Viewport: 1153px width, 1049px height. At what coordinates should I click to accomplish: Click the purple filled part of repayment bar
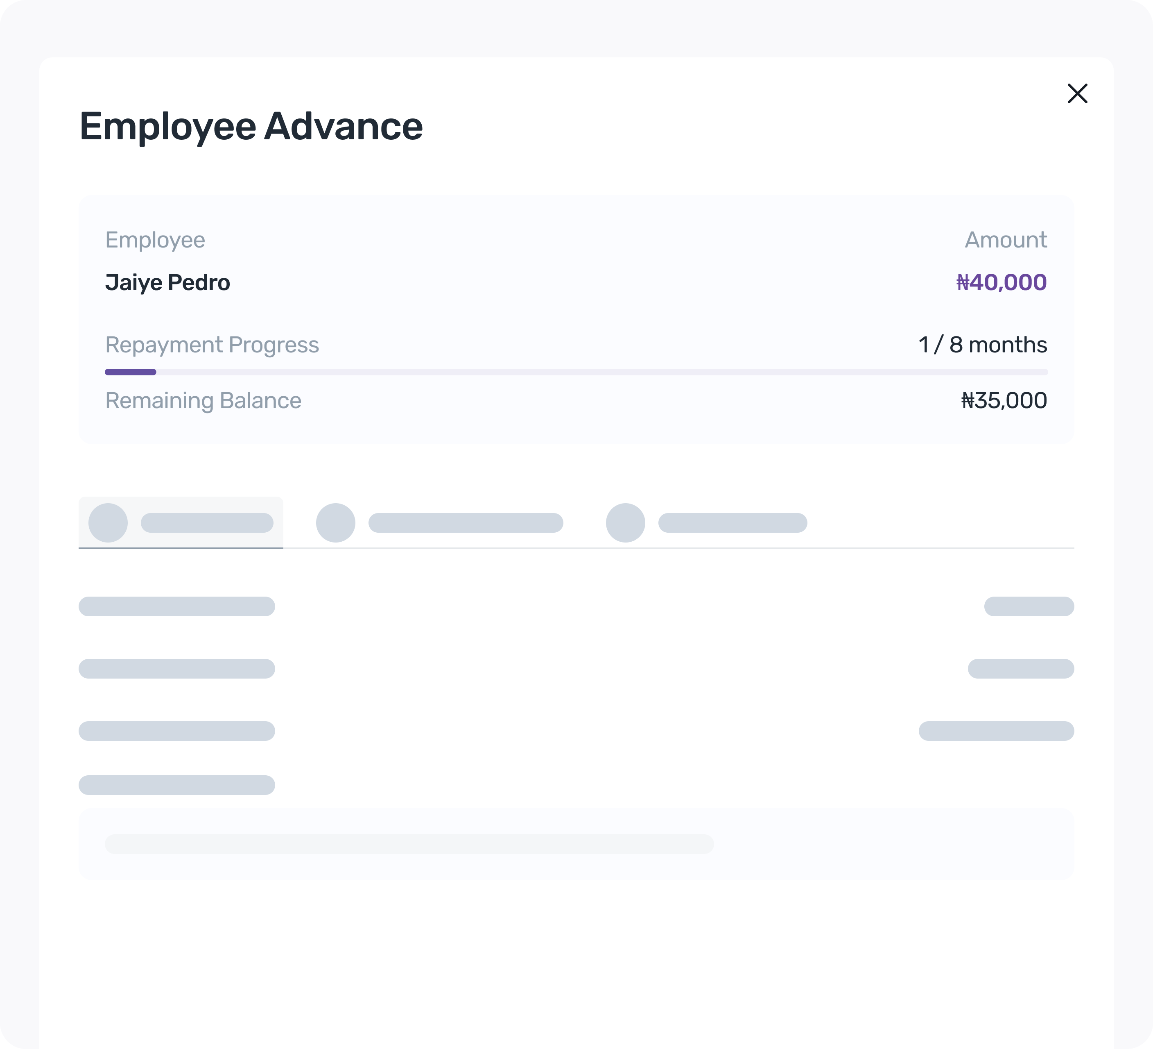(x=130, y=372)
